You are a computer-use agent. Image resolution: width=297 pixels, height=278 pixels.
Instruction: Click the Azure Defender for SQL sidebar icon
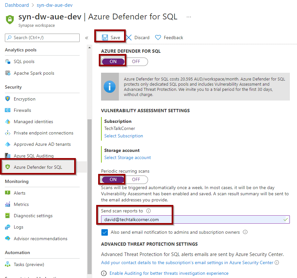7,167
